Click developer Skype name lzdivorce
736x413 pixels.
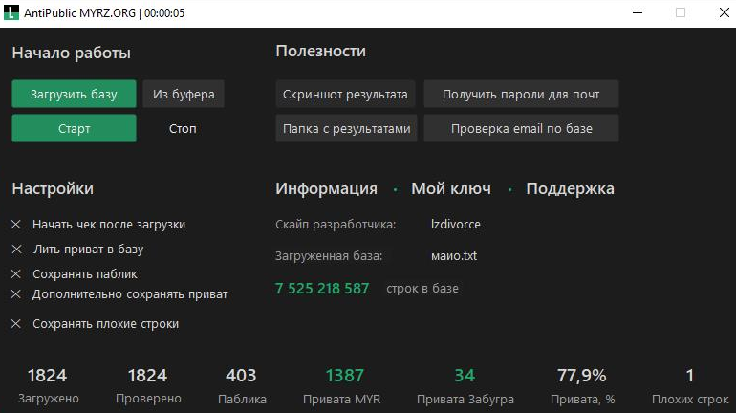(455, 225)
